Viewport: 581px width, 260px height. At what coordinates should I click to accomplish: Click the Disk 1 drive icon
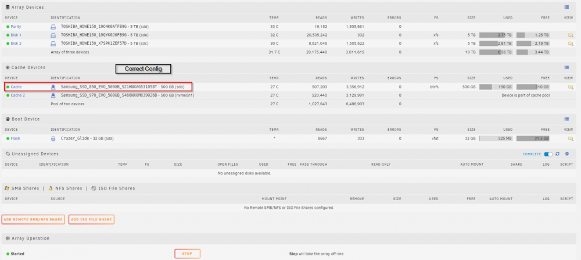[x=53, y=35]
